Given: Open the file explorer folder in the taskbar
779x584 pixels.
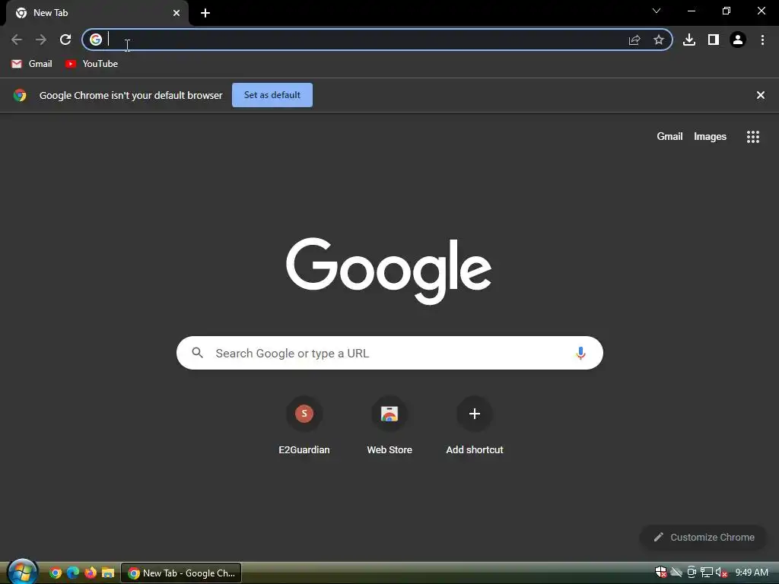Looking at the screenshot, I should point(108,573).
